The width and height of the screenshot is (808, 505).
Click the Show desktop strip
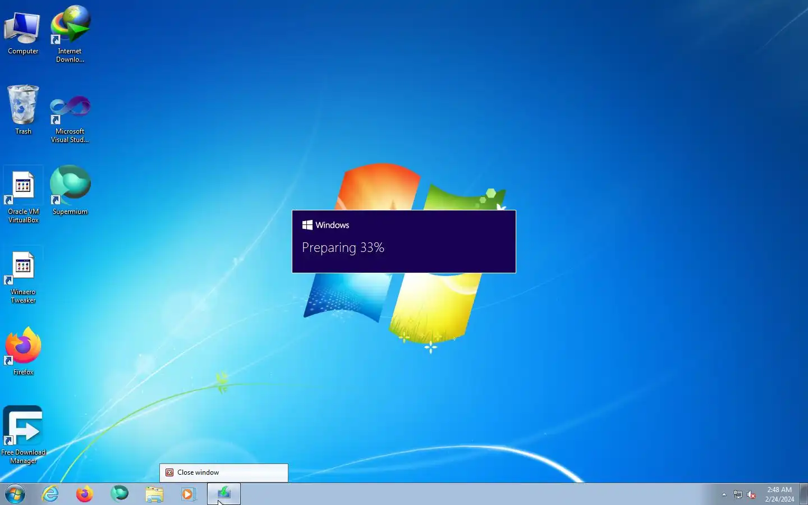[804, 494]
